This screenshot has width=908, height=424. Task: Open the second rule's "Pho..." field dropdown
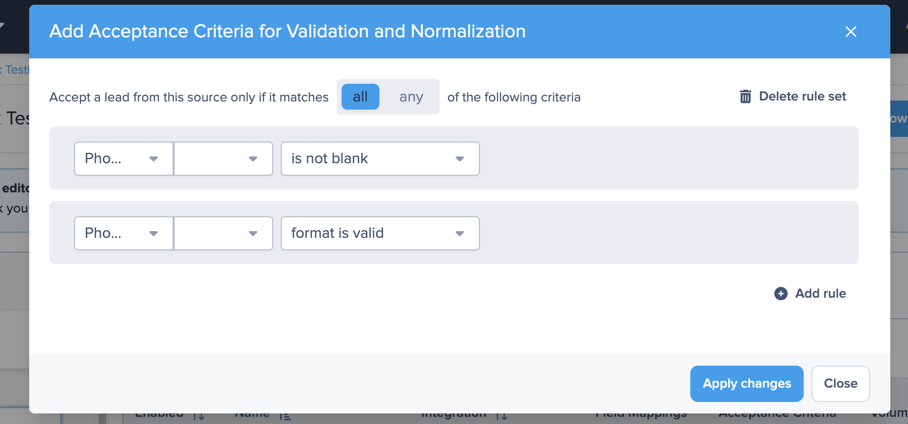click(123, 233)
